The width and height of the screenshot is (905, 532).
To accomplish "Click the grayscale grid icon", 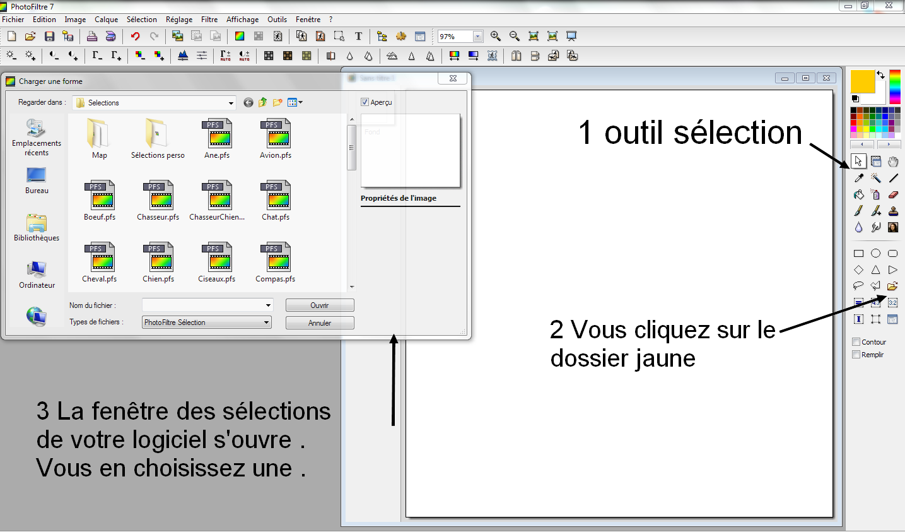I will click(x=269, y=56).
